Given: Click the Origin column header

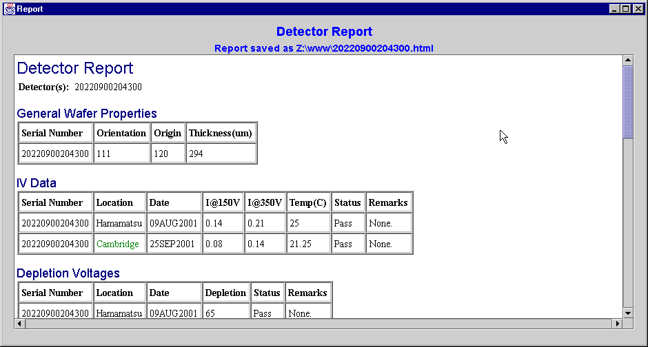Looking at the screenshot, I should [168, 133].
